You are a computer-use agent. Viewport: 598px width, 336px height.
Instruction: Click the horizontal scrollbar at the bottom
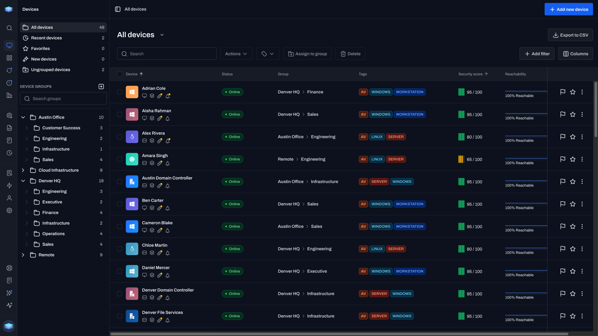[339, 334]
